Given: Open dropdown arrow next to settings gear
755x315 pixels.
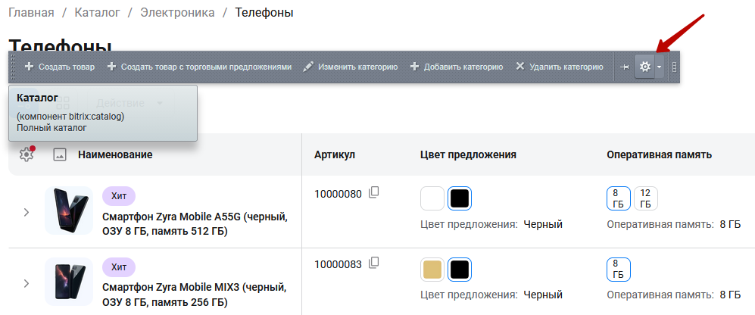Looking at the screenshot, I should [x=659, y=67].
